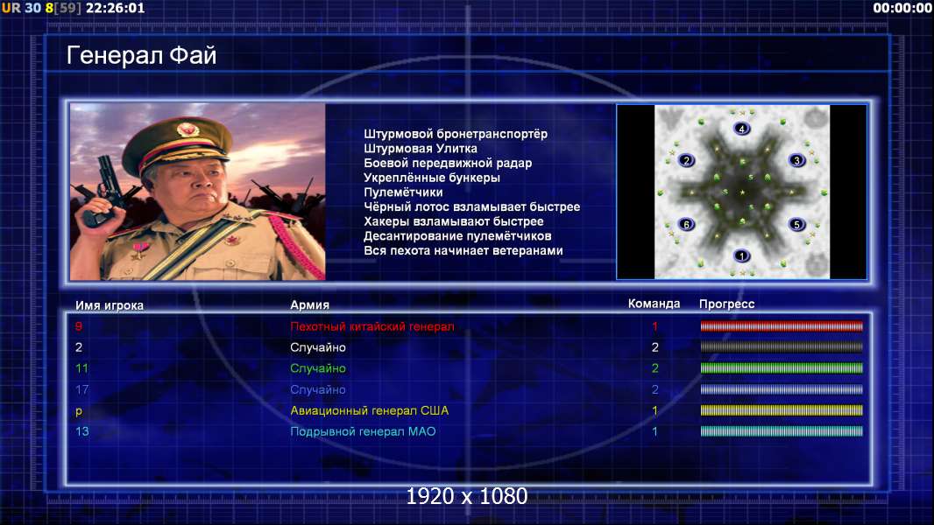Click the 00:00:00 timer at top right
The width and height of the screenshot is (934, 525).
pos(902,9)
